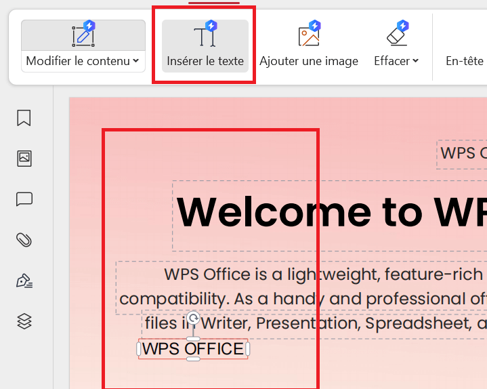The width and height of the screenshot is (487, 389).
Task: Click the Welcome to WPS heading text
Action: click(331, 213)
